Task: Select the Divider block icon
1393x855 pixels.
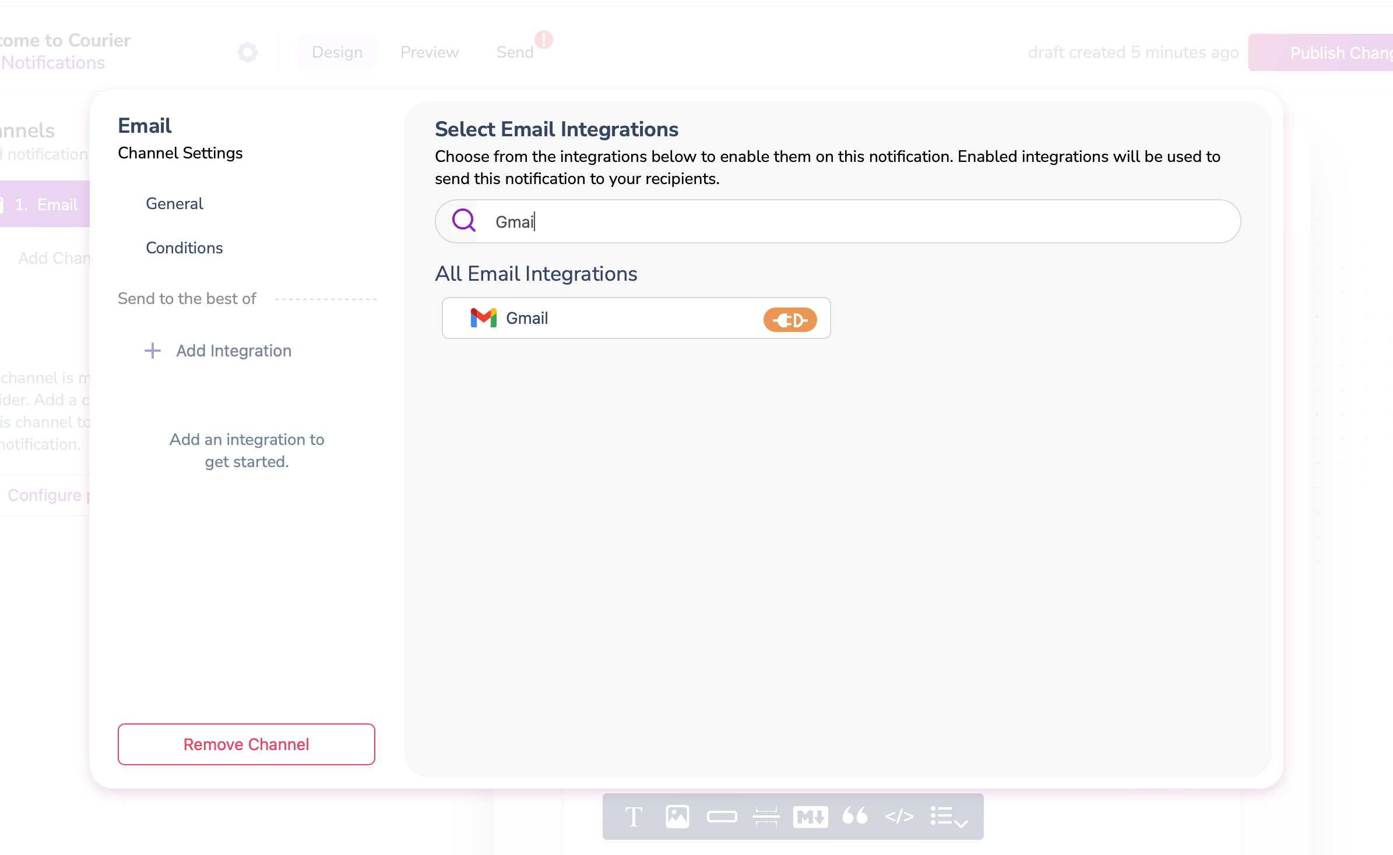Action: pos(766,817)
